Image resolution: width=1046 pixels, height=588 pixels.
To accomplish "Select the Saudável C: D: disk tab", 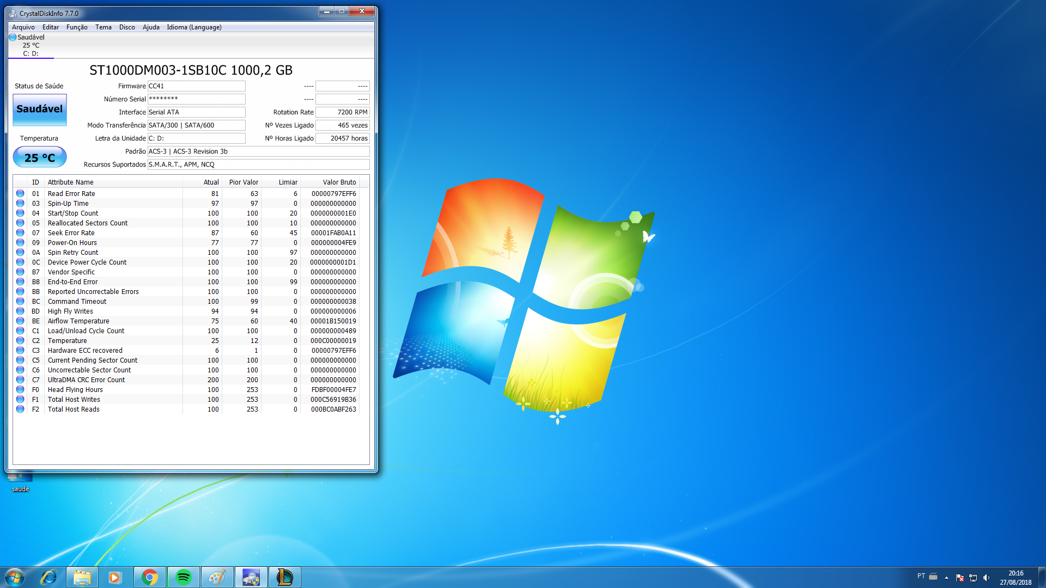I will pos(31,45).
